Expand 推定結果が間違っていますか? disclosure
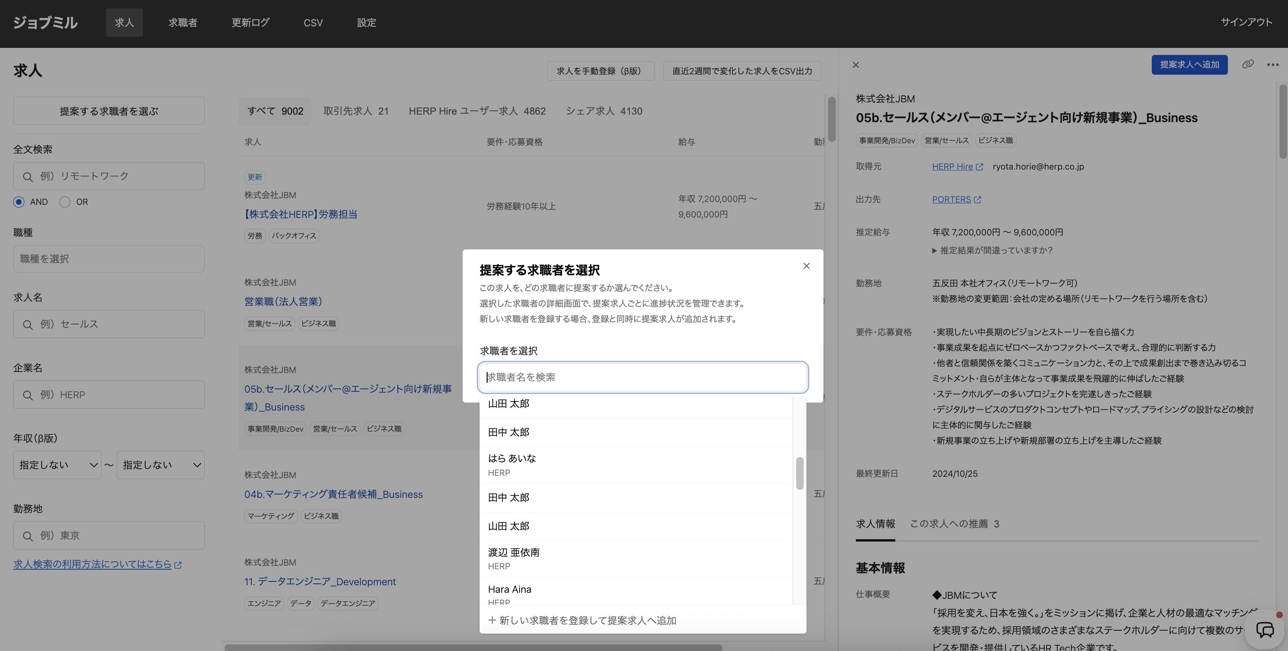The image size is (1288, 651). pos(992,250)
